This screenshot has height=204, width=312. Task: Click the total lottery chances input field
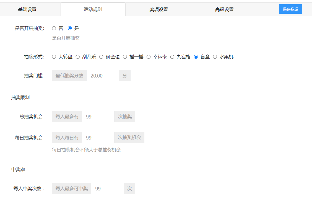98,117
